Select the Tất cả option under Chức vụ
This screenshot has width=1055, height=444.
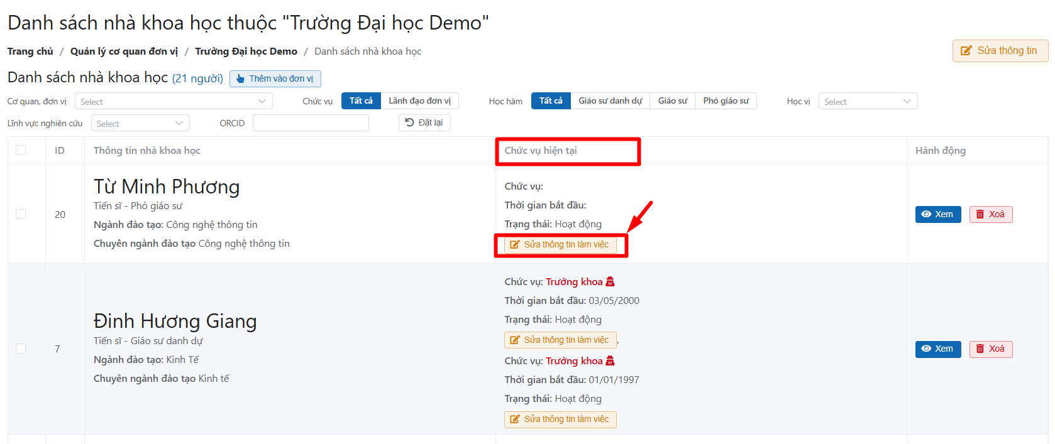[361, 100]
